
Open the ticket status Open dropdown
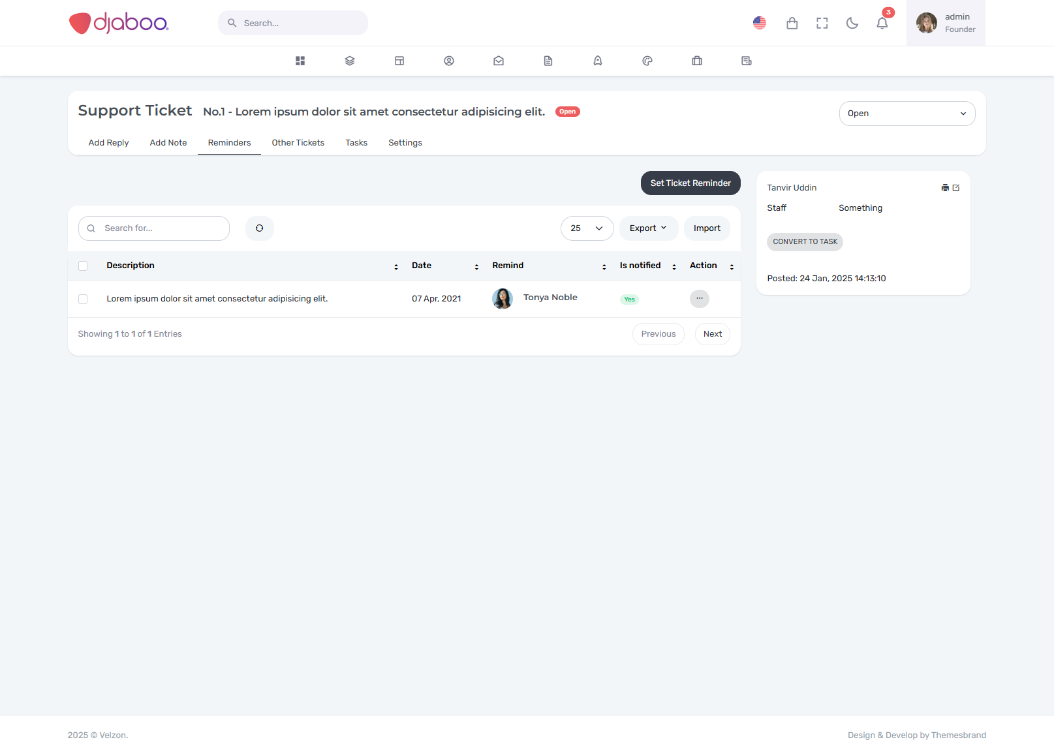(907, 114)
